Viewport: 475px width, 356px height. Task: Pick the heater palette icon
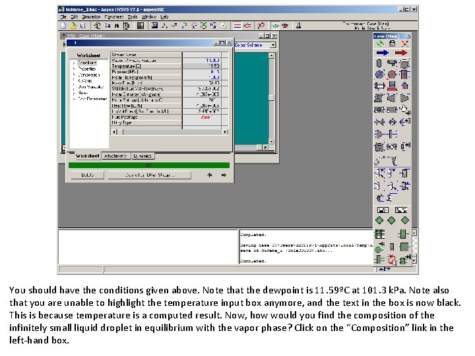coord(392,74)
